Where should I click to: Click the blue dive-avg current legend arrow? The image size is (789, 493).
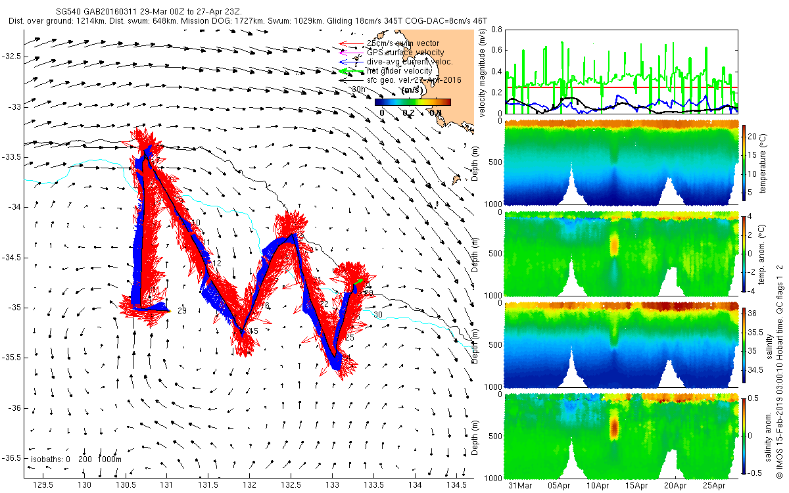(x=350, y=62)
